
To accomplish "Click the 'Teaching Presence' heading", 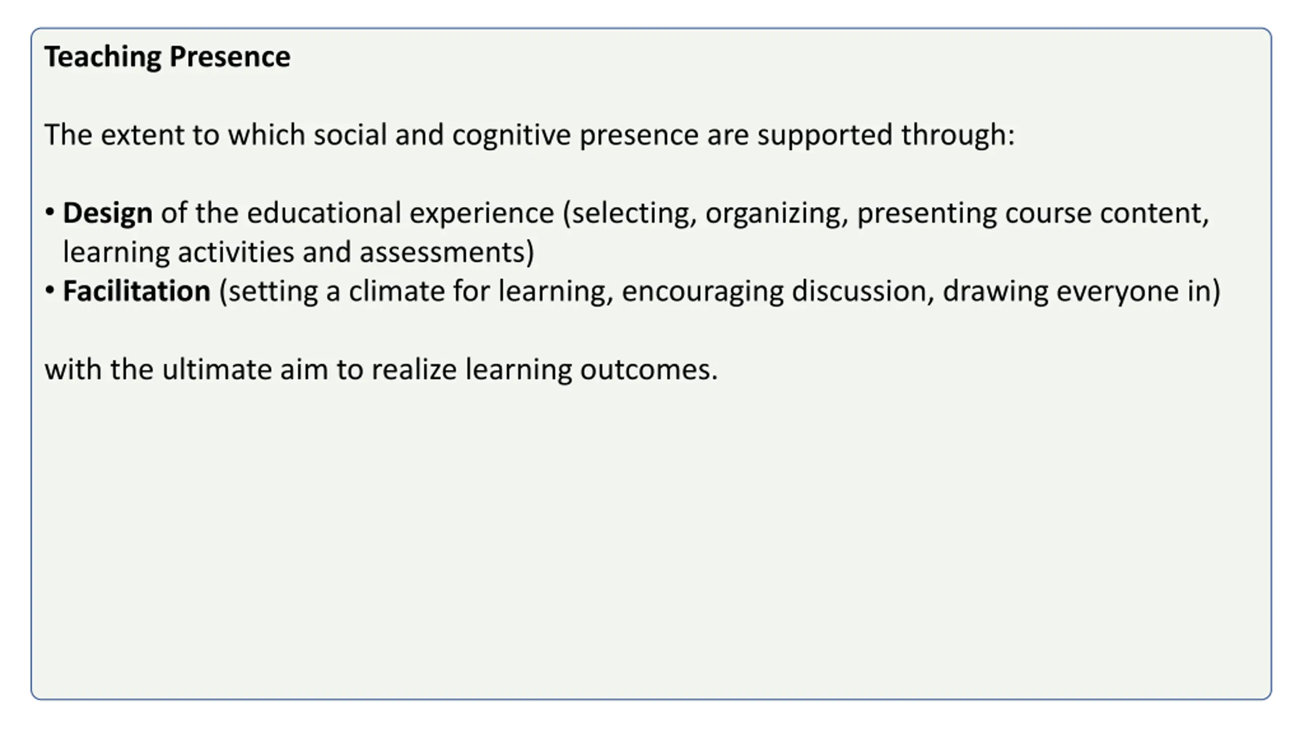I will 167,57.
